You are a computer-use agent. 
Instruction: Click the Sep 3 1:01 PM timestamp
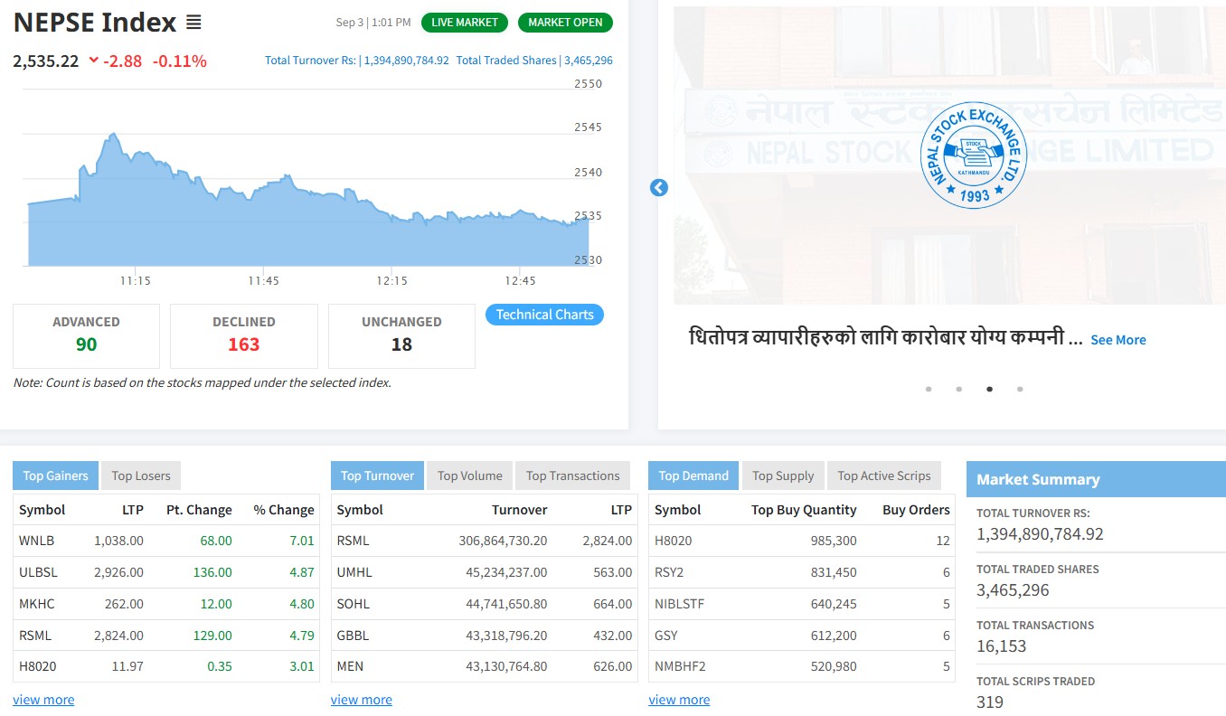[373, 23]
